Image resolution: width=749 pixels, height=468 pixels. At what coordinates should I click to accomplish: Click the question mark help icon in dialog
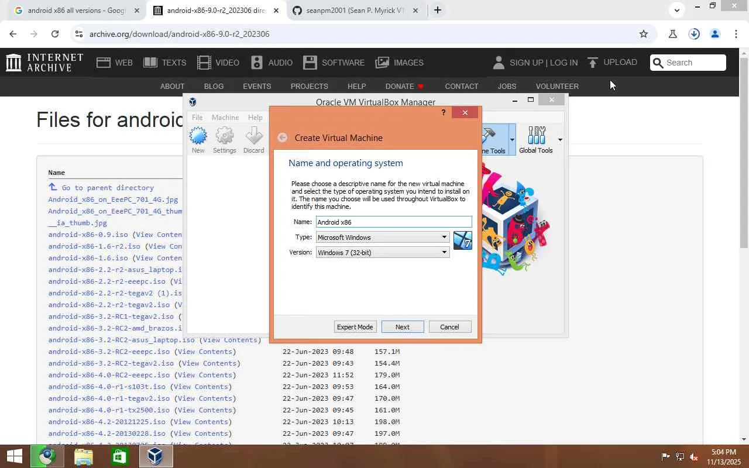pyautogui.click(x=443, y=112)
